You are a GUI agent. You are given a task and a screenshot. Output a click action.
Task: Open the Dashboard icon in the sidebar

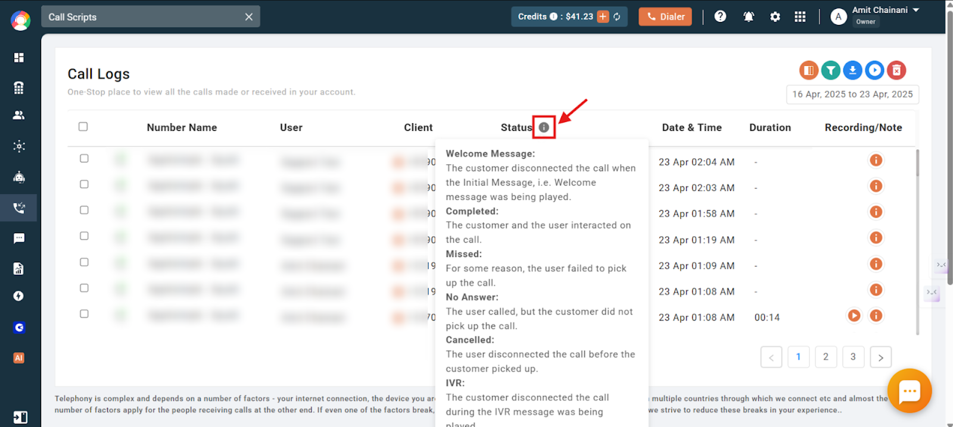click(19, 58)
